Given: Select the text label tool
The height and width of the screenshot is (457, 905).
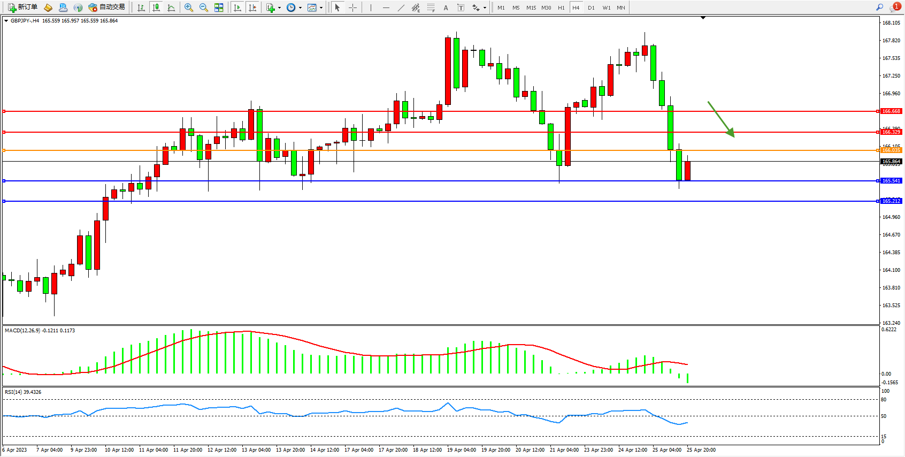Looking at the screenshot, I should point(461,7).
